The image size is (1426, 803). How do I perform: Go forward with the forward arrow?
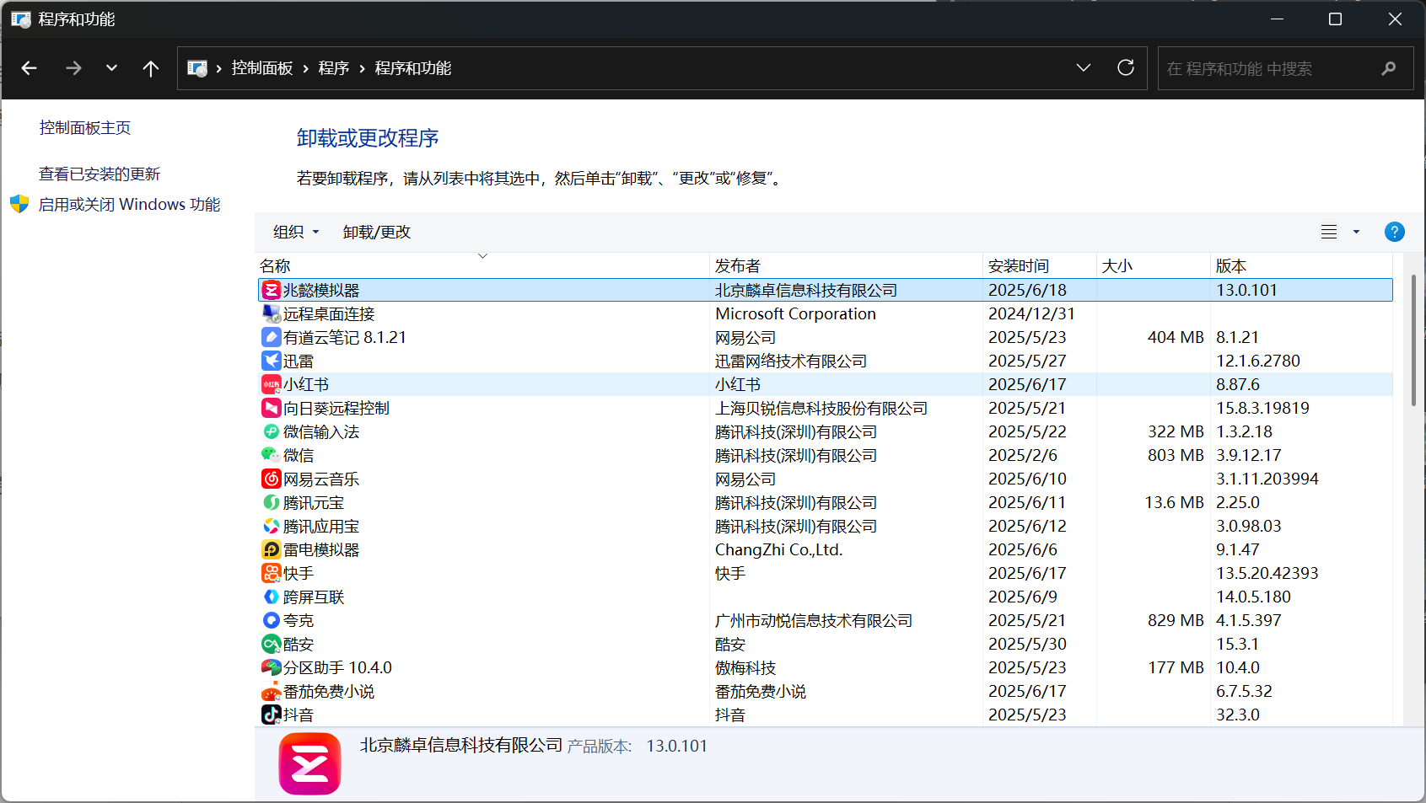(x=74, y=68)
